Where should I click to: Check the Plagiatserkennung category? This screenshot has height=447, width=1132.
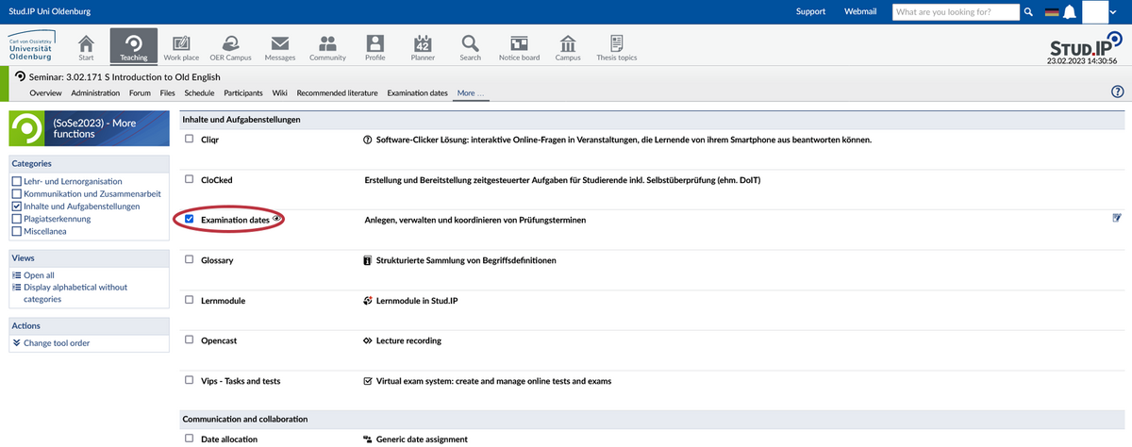pyautogui.click(x=16, y=218)
